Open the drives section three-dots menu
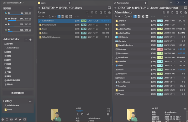Screen dimensions: 188x122 pos(30,9)
